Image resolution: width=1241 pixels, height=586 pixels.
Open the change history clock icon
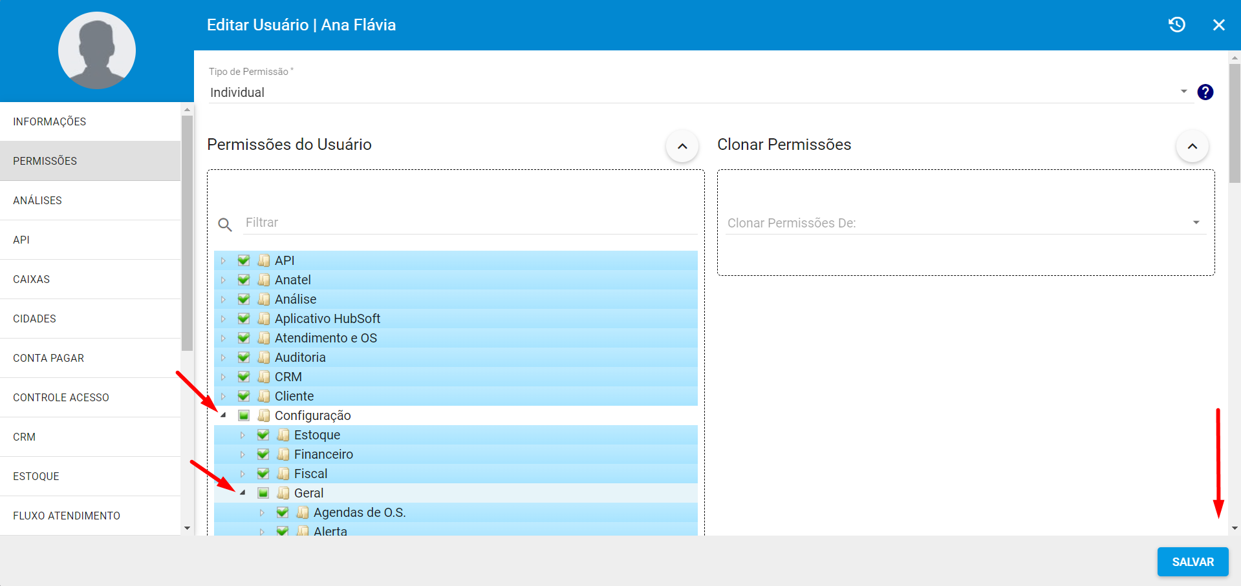coord(1176,25)
